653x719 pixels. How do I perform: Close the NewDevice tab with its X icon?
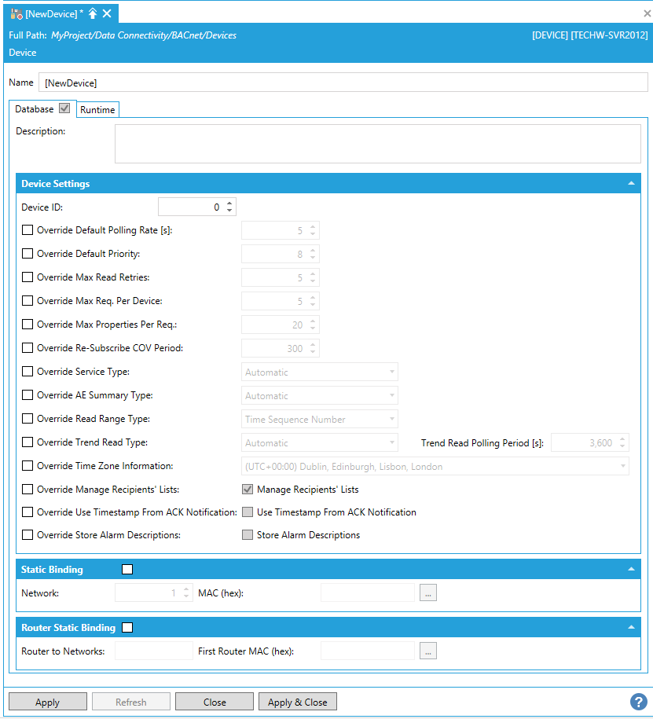[107, 13]
